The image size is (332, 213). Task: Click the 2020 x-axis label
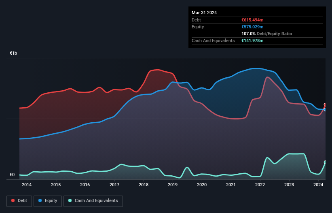point(202,185)
